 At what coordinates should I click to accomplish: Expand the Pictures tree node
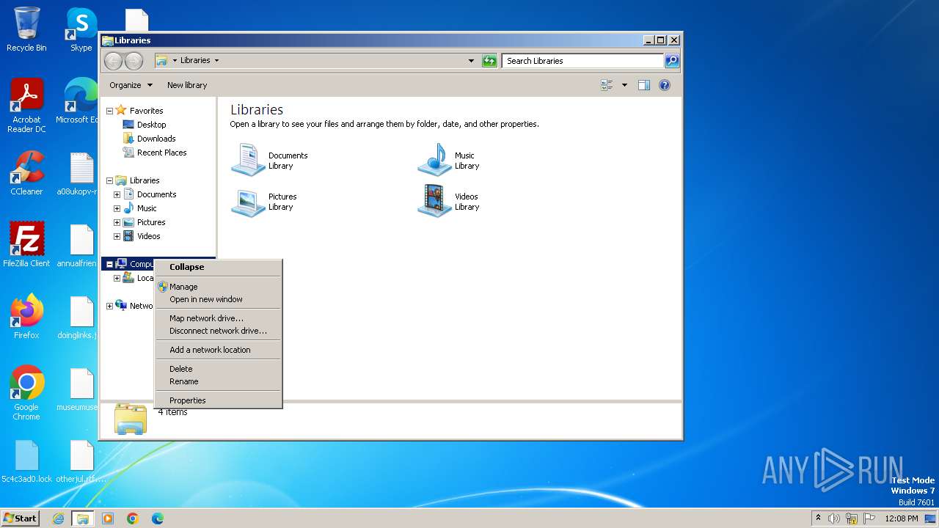117,222
